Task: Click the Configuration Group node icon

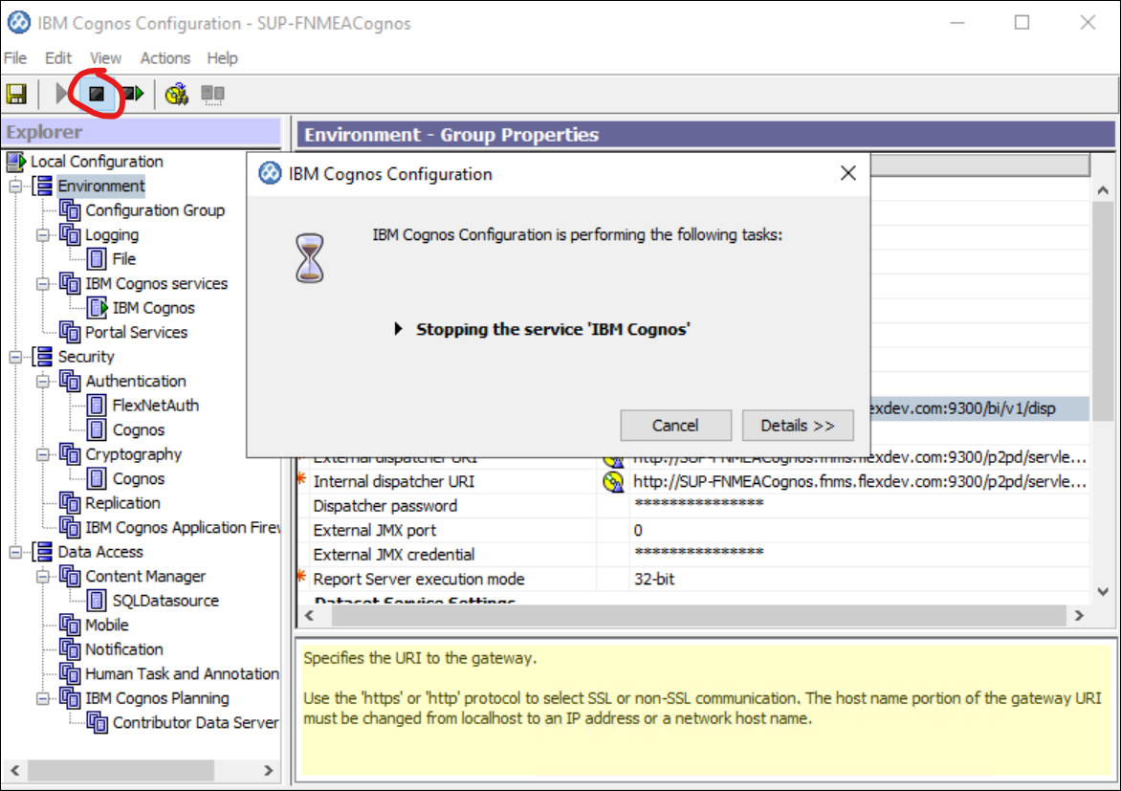Action: [x=70, y=210]
